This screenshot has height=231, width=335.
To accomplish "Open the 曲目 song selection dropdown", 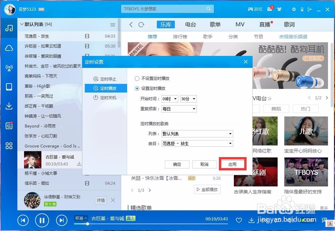I will click(197, 143).
